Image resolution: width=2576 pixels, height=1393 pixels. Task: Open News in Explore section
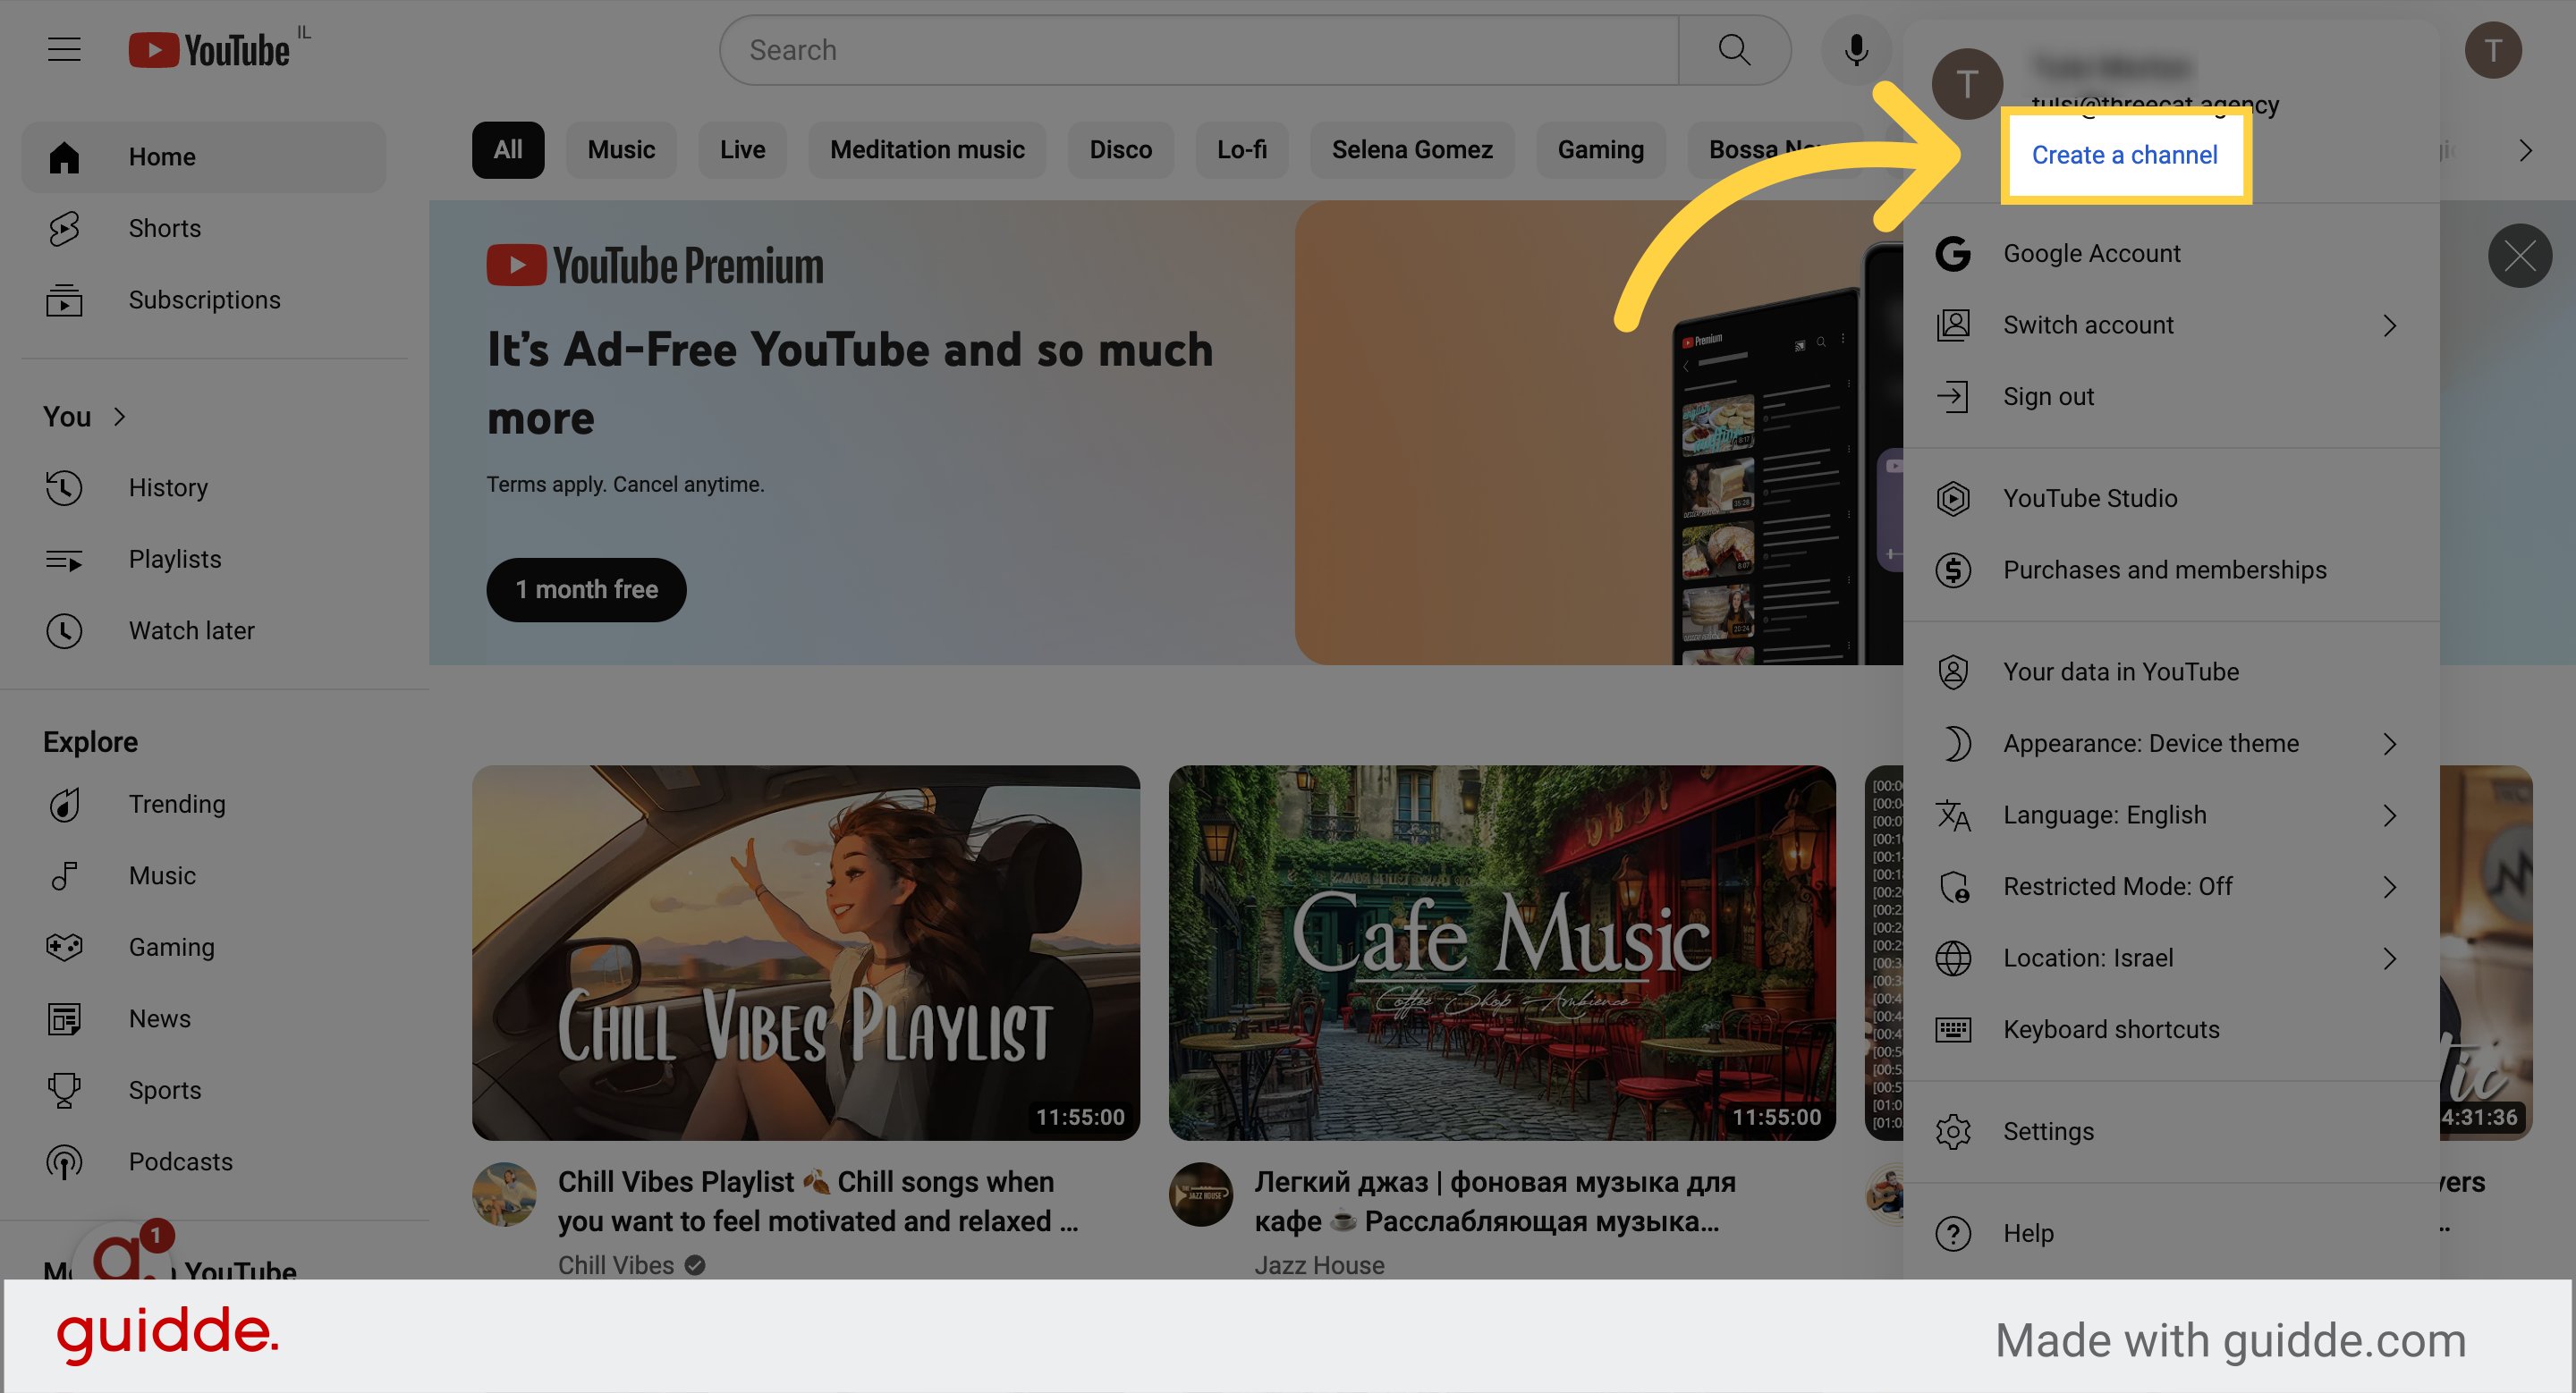click(204, 1018)
